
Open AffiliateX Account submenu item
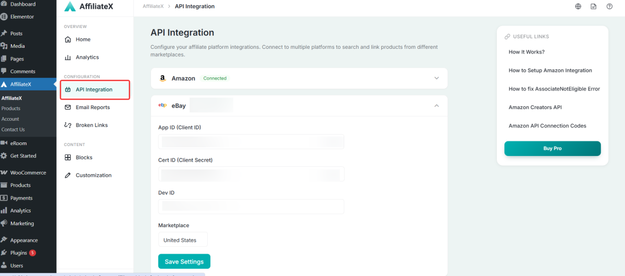tap(10, 119)
